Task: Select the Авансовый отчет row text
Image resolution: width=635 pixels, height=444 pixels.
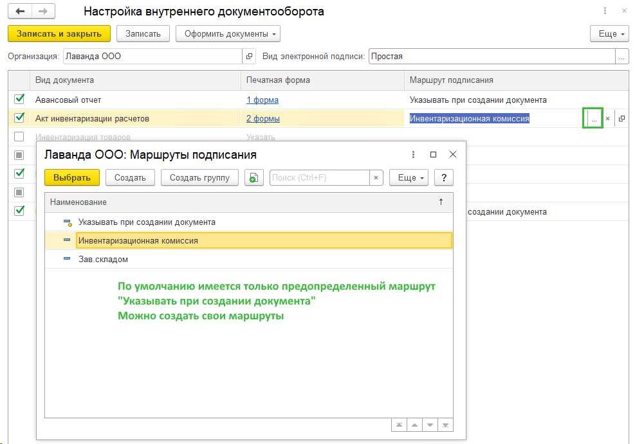Action: click(68, 100)
